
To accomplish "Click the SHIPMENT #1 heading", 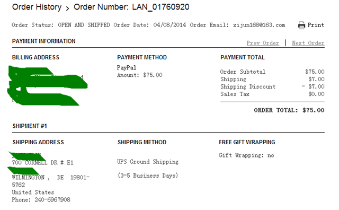I will pyautogui.click(x=30, y=126).
